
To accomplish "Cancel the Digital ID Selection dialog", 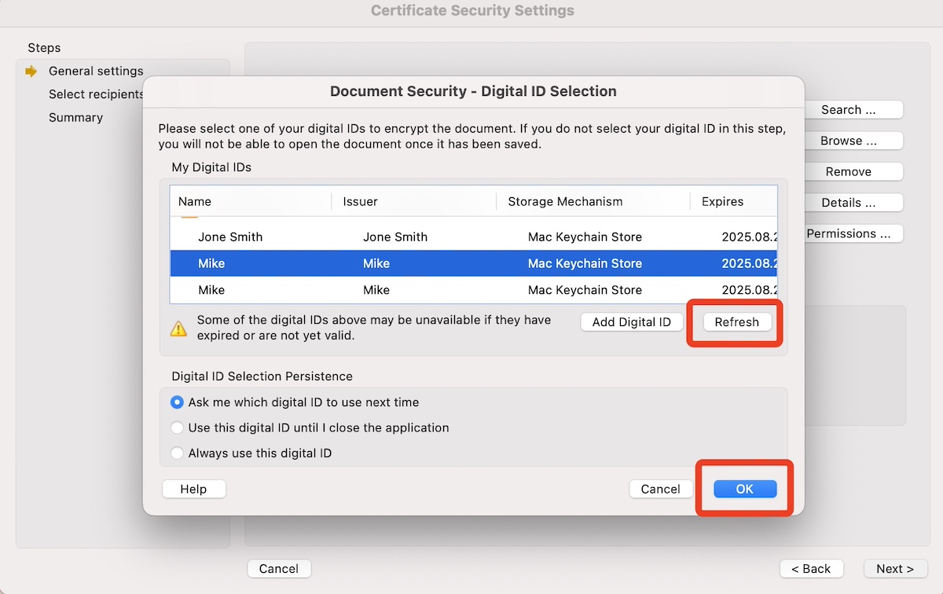I will 661,488.
